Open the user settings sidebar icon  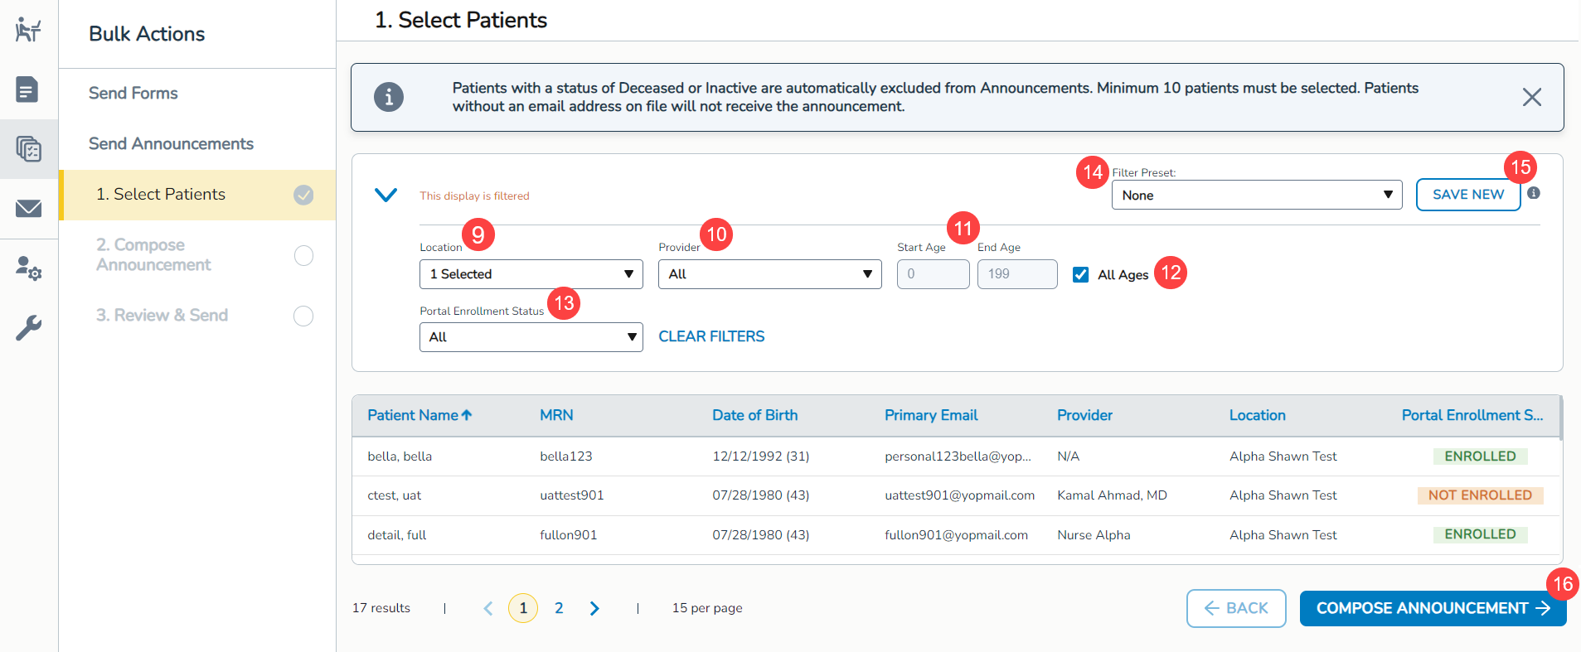28,268
